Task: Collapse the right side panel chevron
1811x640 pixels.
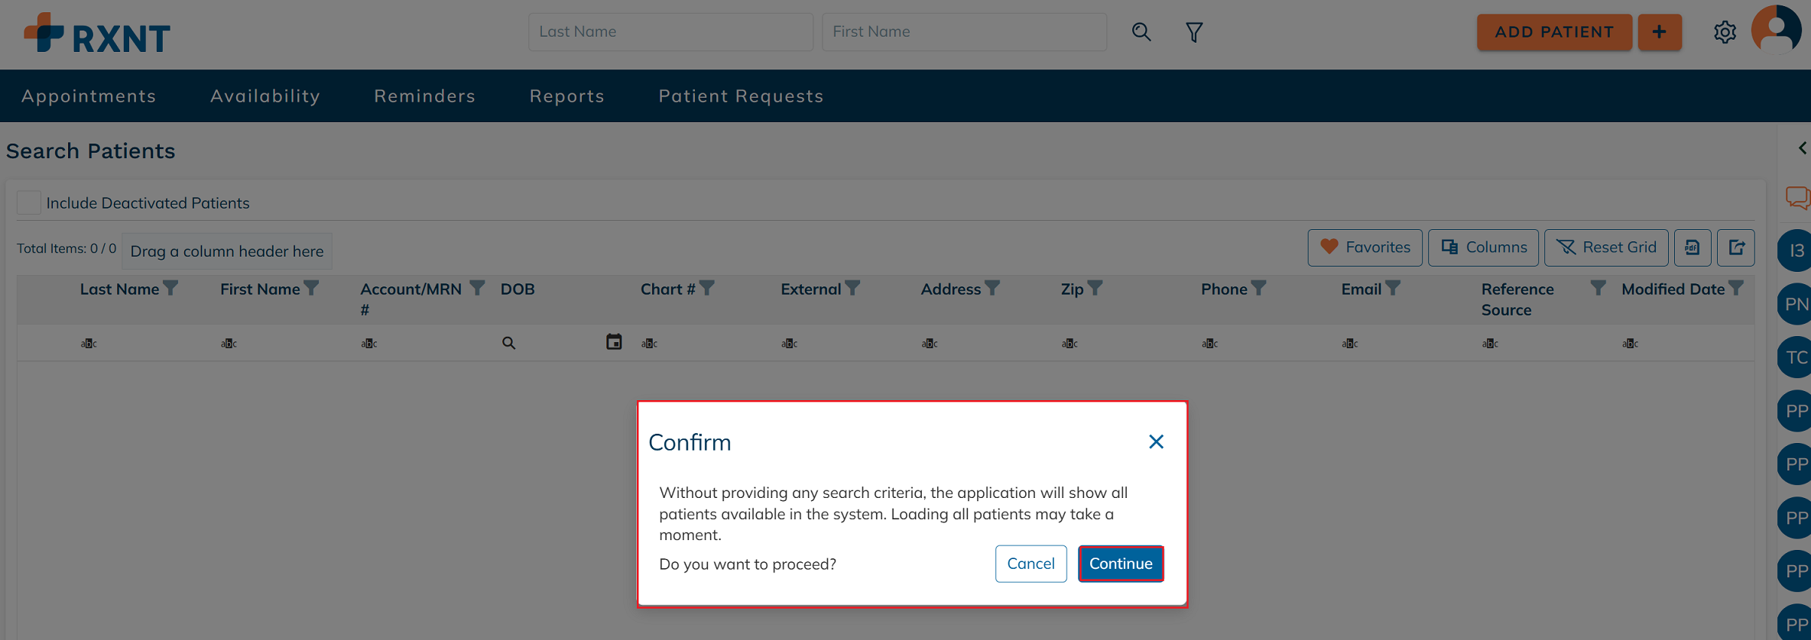Action: tap(1802, 148)
